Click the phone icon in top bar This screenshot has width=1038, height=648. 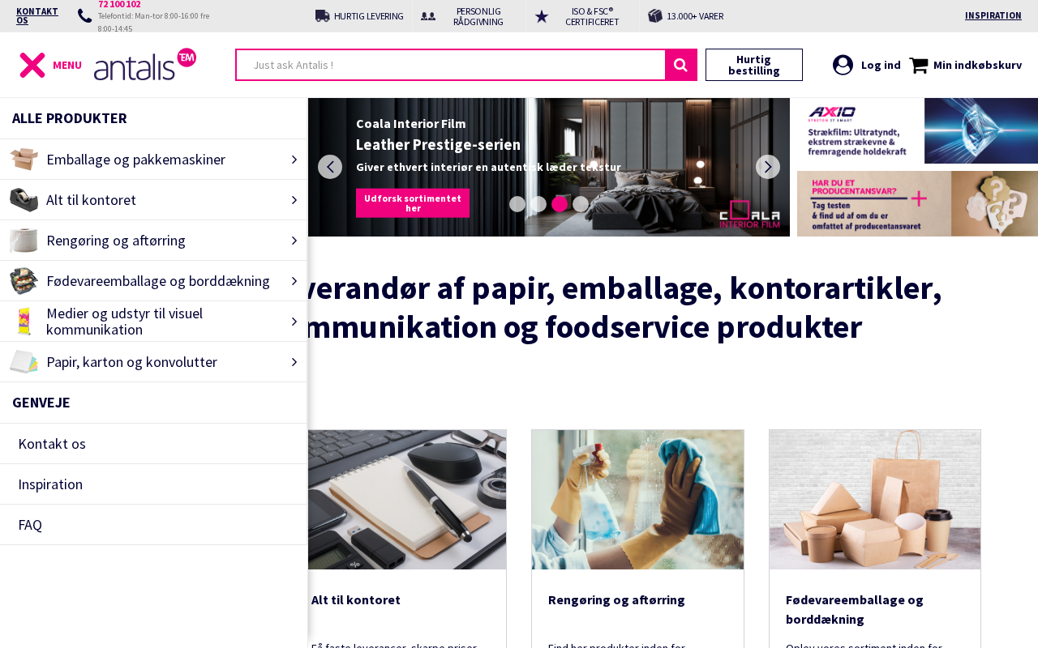(x=84, y=15)
